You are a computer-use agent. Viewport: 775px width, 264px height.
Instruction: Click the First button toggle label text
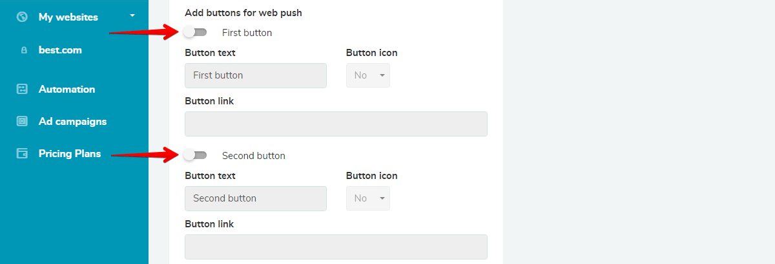(247, 32)
